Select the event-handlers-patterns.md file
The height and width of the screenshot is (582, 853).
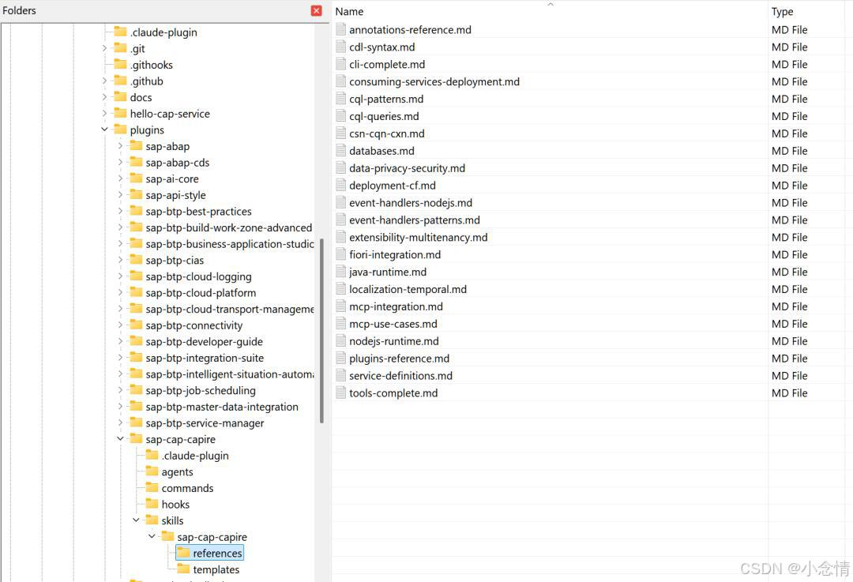pos(415,220)
